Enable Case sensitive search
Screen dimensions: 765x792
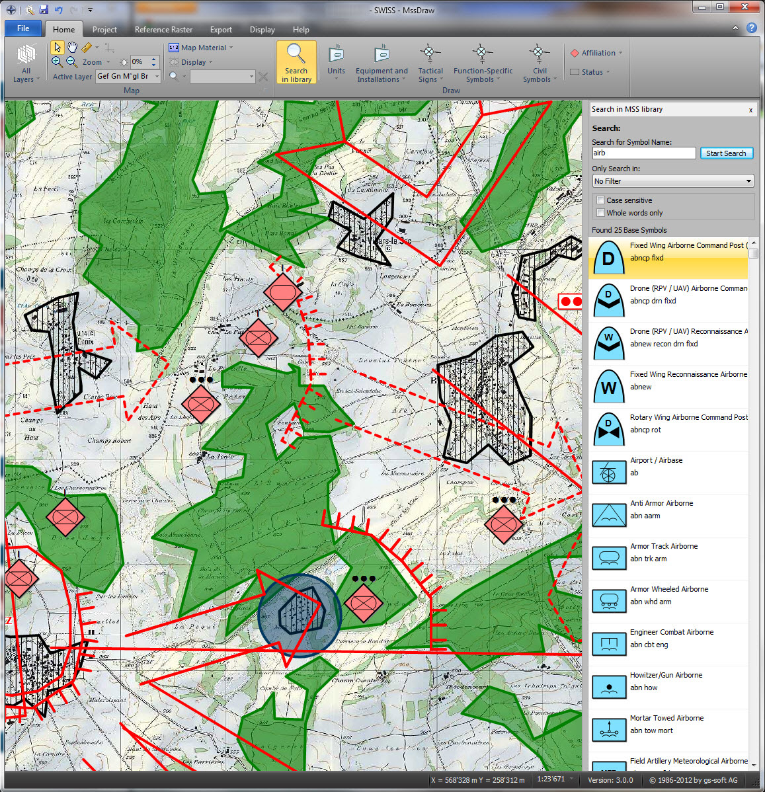click(x=600, y=200)
